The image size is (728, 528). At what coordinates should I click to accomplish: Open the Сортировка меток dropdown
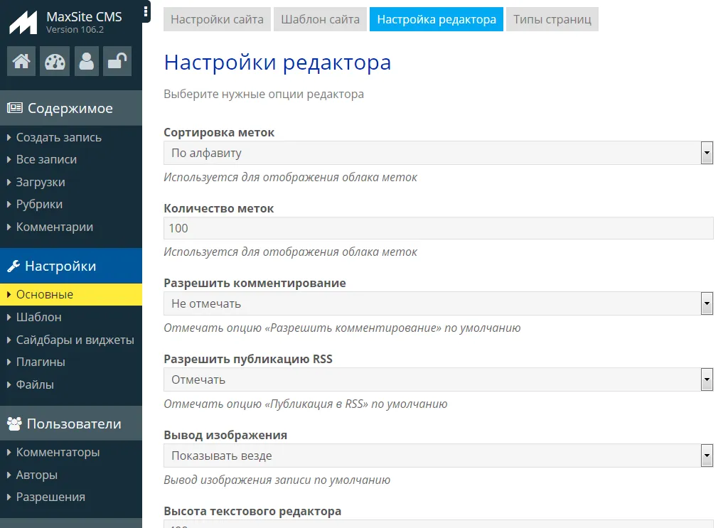(x=438, y=153)
